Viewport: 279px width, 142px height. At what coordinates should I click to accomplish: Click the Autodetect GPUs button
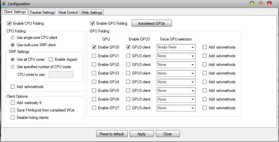[x=151, y=23]
